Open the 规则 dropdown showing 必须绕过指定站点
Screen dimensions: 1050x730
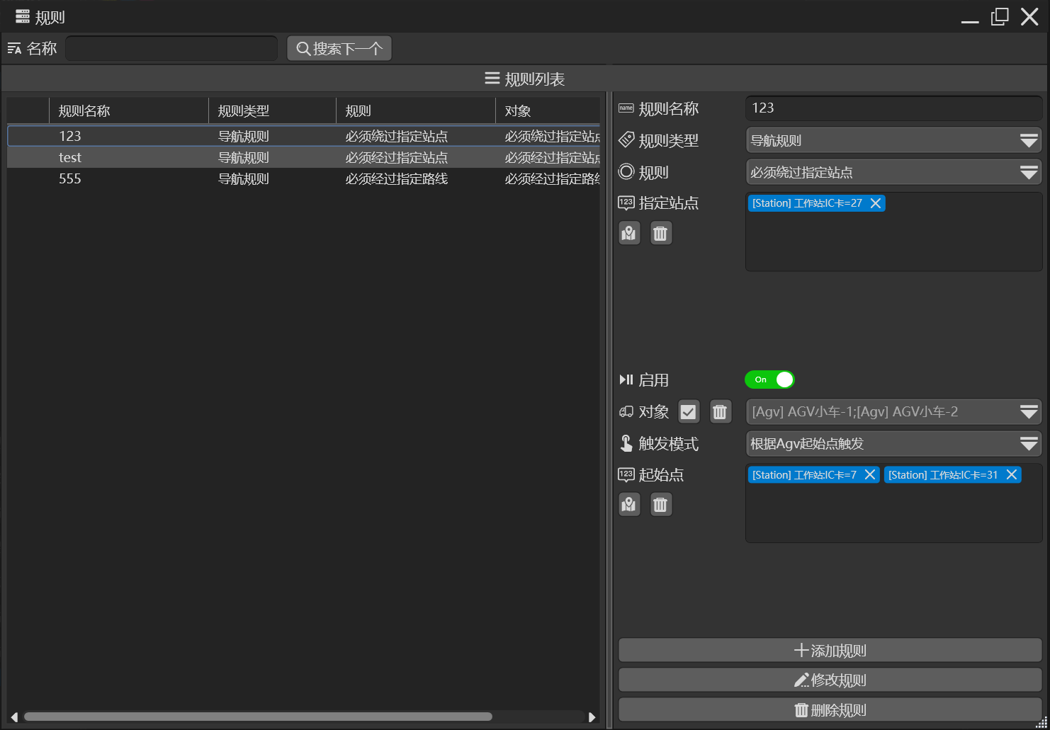click(893, 172)
